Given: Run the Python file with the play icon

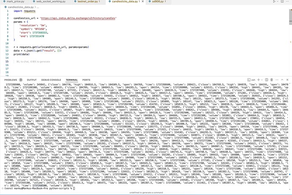Looking at the screenshot, I should click(274, 1).
